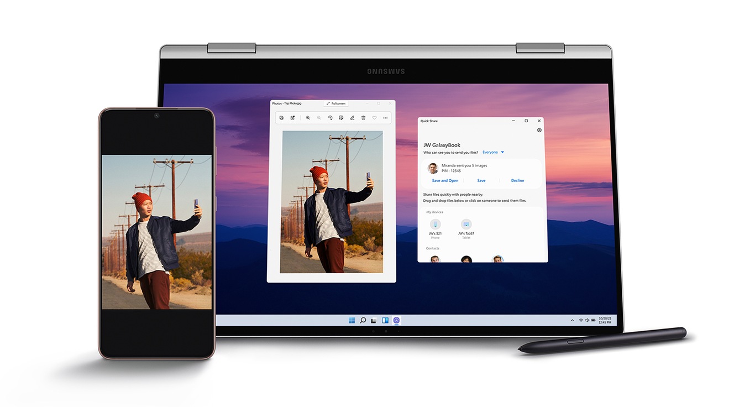The width and height of the screenshot is (755, 407).
Task: Open Quick Share settings gear
Action: coord(539,131)
